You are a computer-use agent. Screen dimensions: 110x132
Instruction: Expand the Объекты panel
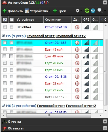click(105, 128)
